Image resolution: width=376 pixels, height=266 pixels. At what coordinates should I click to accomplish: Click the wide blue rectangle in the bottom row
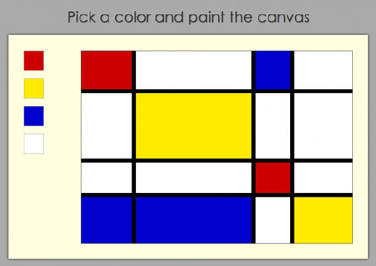coord(194,220)
